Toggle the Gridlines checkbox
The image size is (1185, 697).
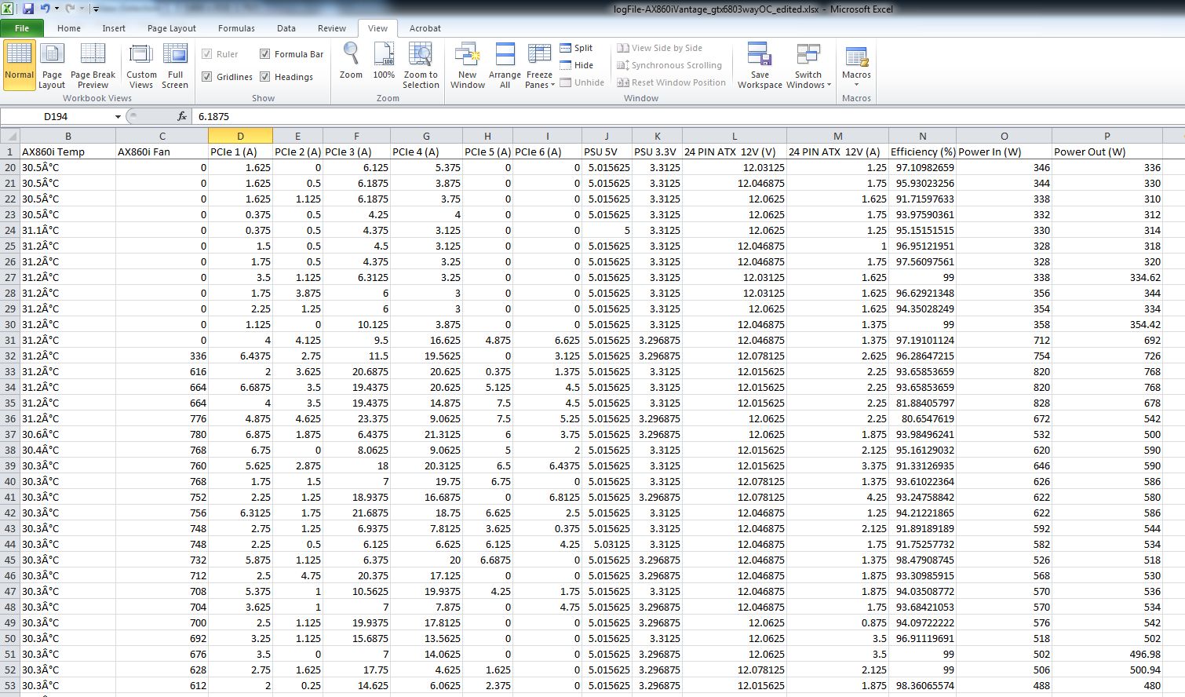pyautogui.click(x=207, y=77)
